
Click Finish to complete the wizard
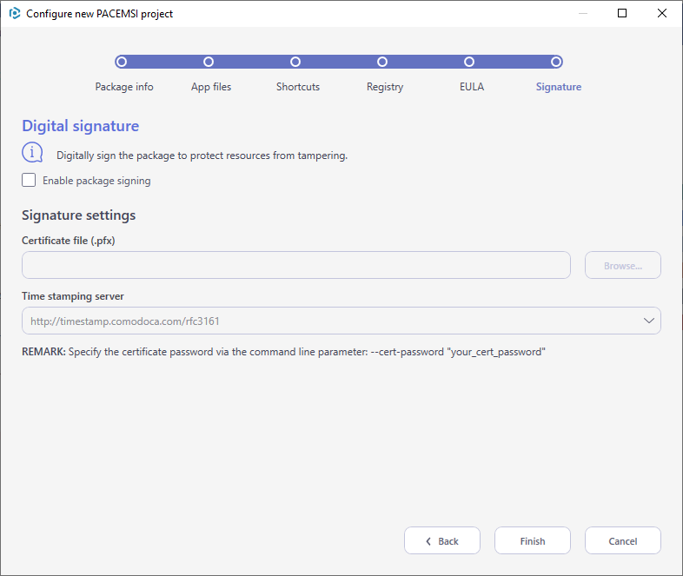coord(533,540)
